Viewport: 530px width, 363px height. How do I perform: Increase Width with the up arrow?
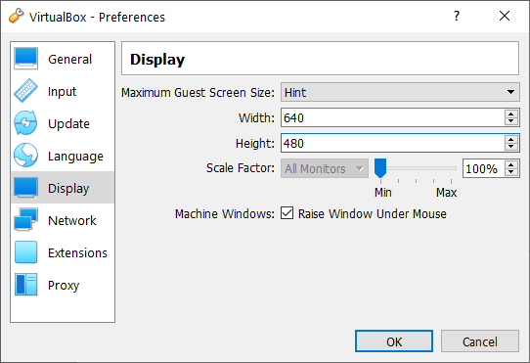tap(511, 114)
